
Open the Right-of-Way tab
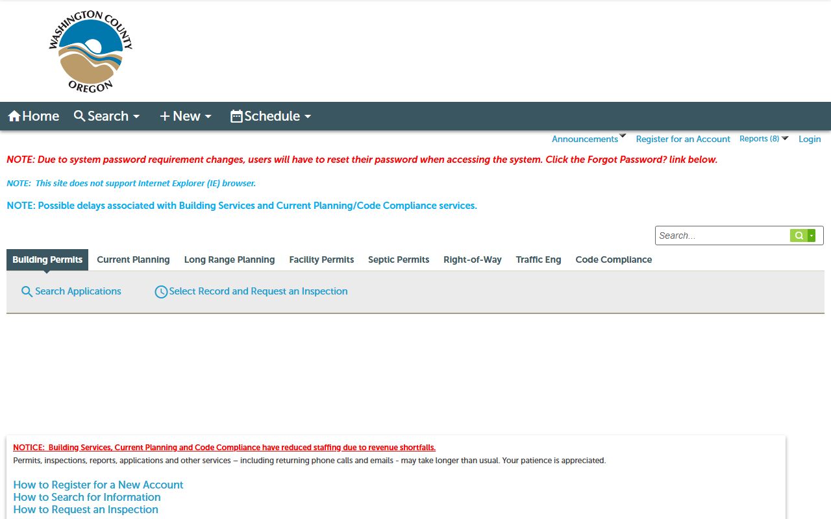pyautogui.click(x=473, y=259)
